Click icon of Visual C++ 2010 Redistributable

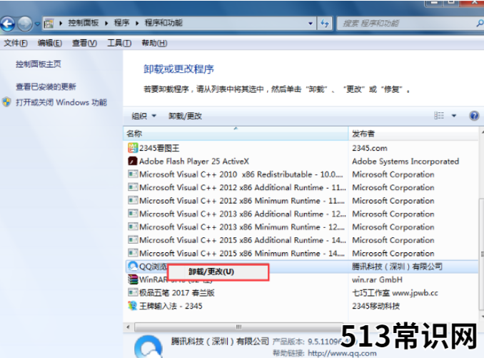click(133, 174)
